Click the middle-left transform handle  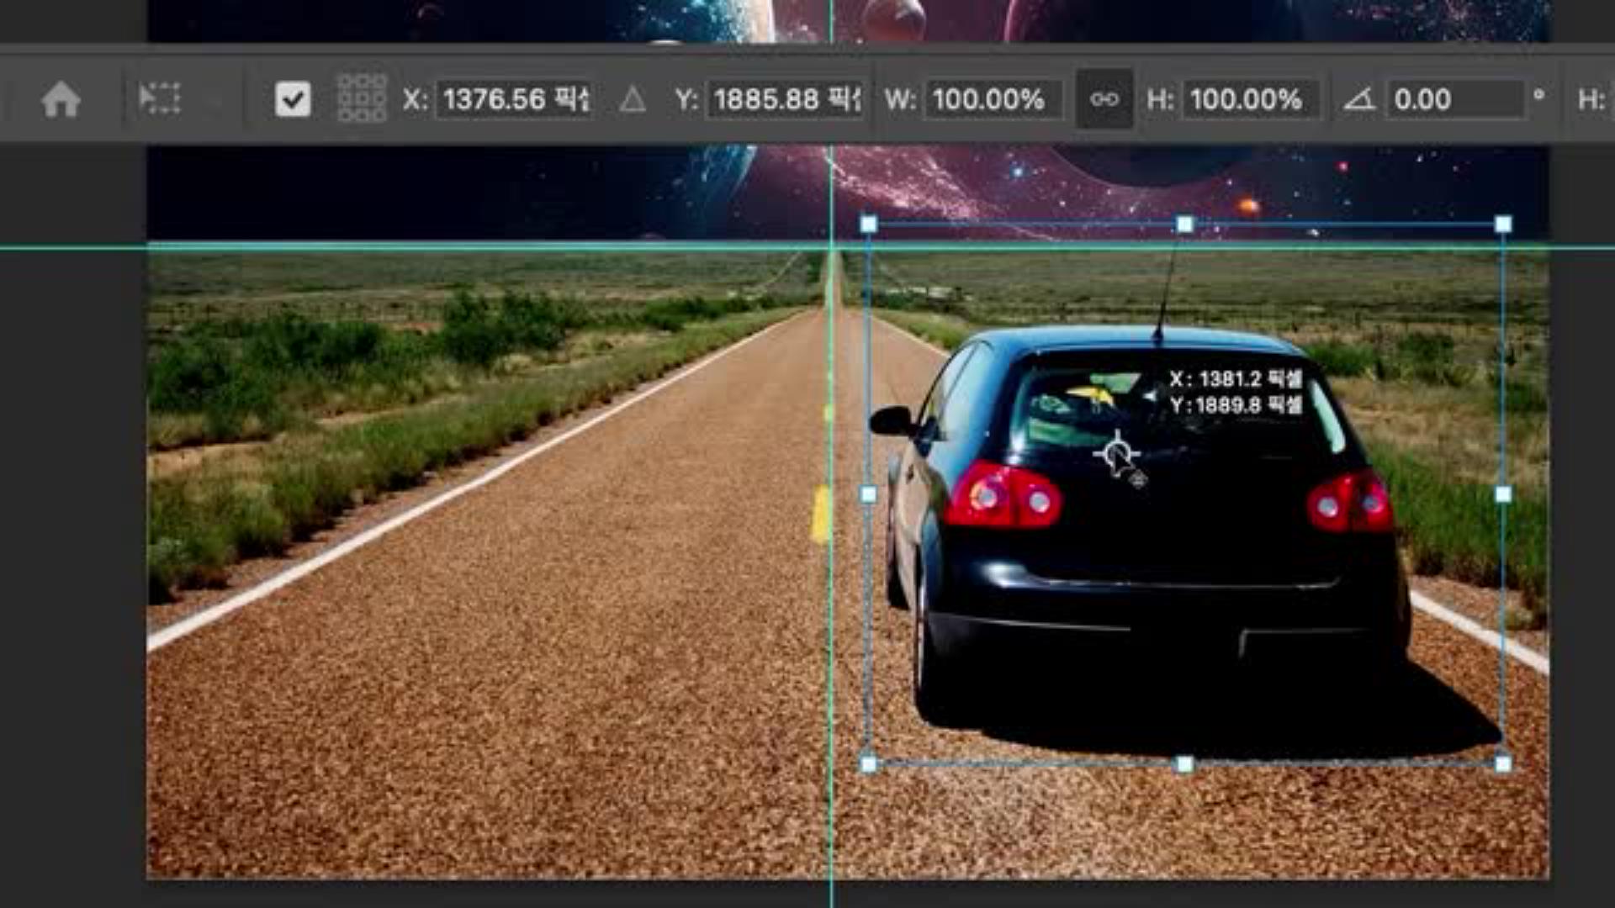(x=869, y=494)
